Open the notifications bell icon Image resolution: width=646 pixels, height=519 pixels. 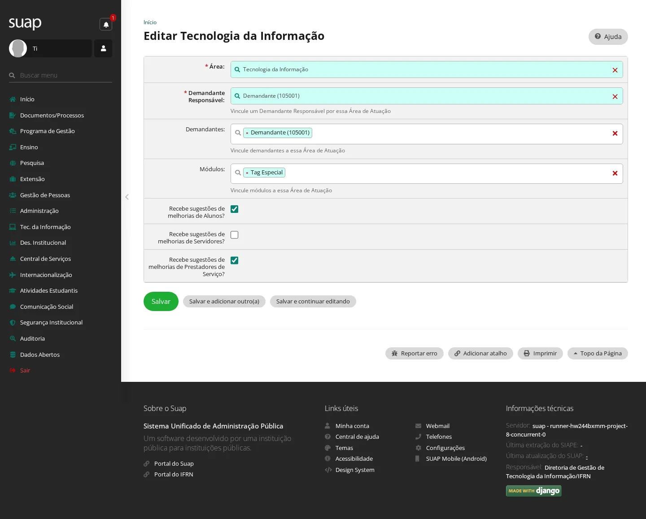click(x=106, y=24)
